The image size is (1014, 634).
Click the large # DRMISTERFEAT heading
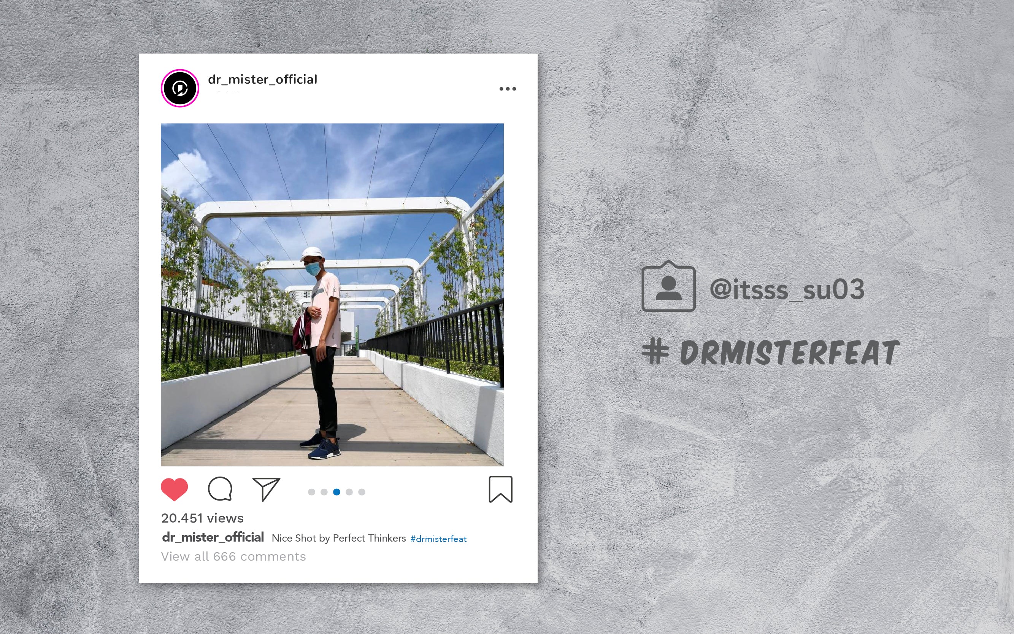[x=770, y=352]
